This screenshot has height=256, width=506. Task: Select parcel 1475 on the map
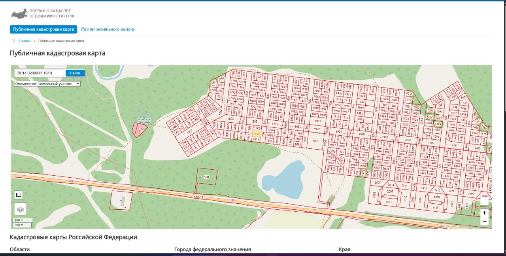coord(478,148)
